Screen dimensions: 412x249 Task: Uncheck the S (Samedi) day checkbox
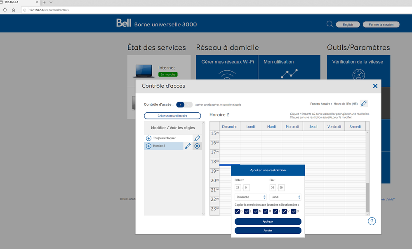(294, 212)
